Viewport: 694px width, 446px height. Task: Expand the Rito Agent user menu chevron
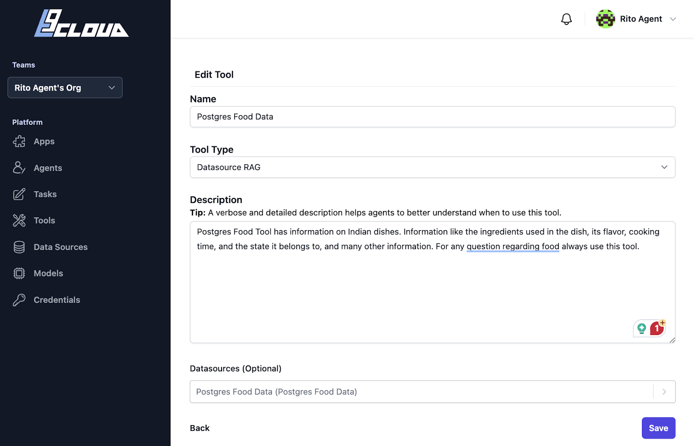click(x=673, y=19)
